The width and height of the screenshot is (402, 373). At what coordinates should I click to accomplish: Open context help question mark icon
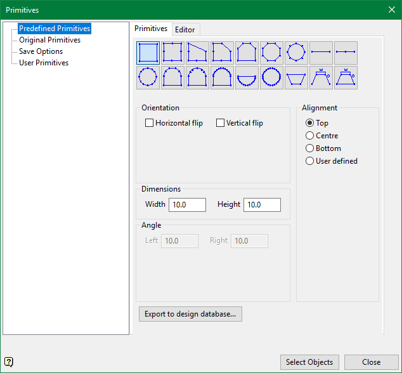pos(9,362)
